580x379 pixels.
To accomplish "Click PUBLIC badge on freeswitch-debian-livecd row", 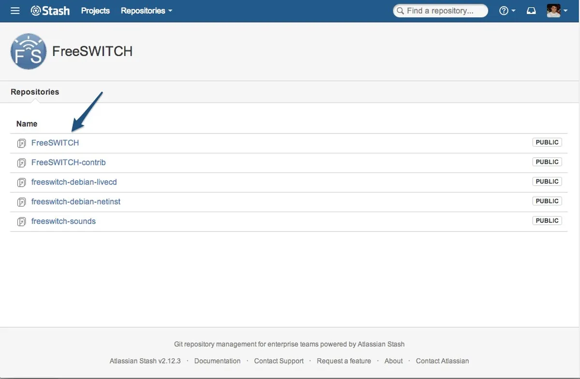I will (547, 181).
